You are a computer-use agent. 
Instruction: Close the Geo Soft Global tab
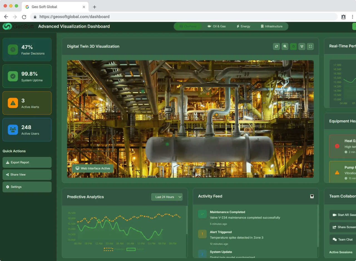click(84, 7)
